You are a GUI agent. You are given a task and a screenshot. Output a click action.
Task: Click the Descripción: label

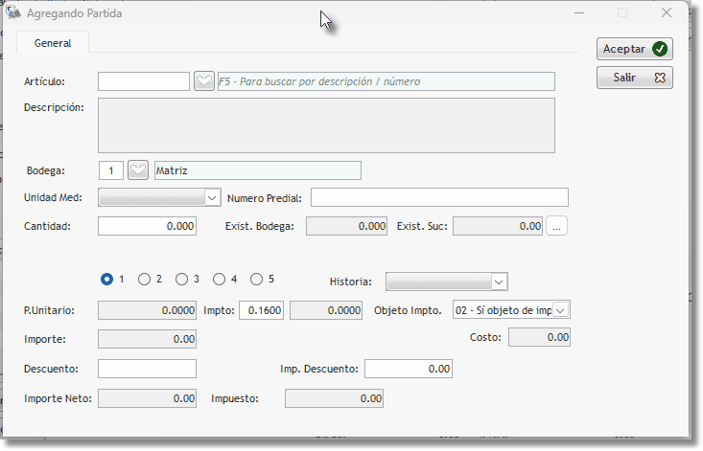54,108
